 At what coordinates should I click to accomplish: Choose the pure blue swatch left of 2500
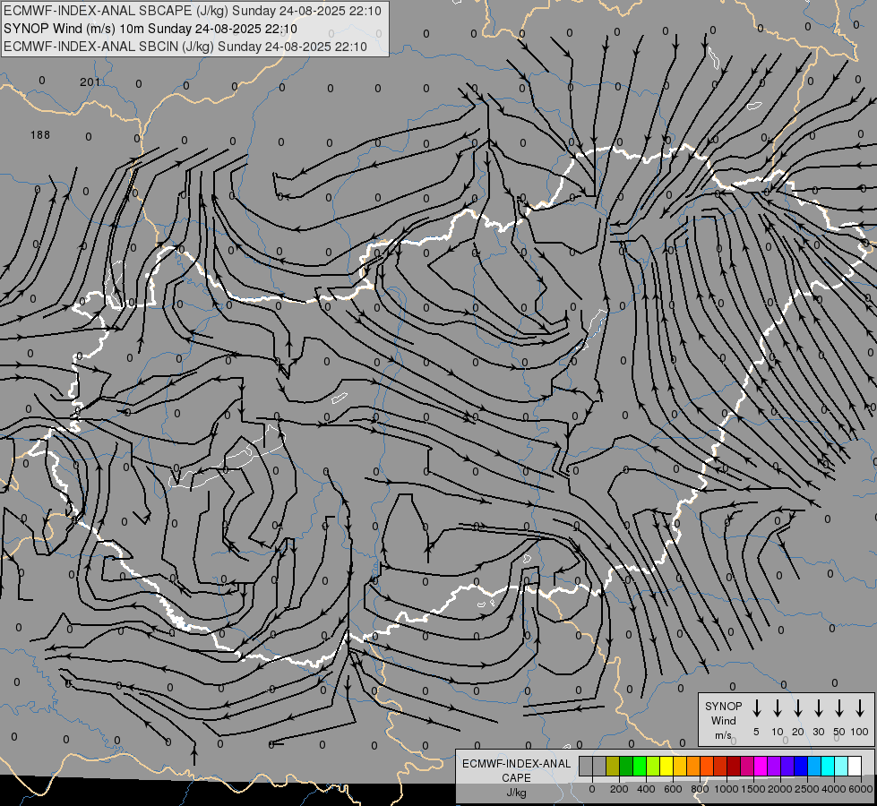801,766
